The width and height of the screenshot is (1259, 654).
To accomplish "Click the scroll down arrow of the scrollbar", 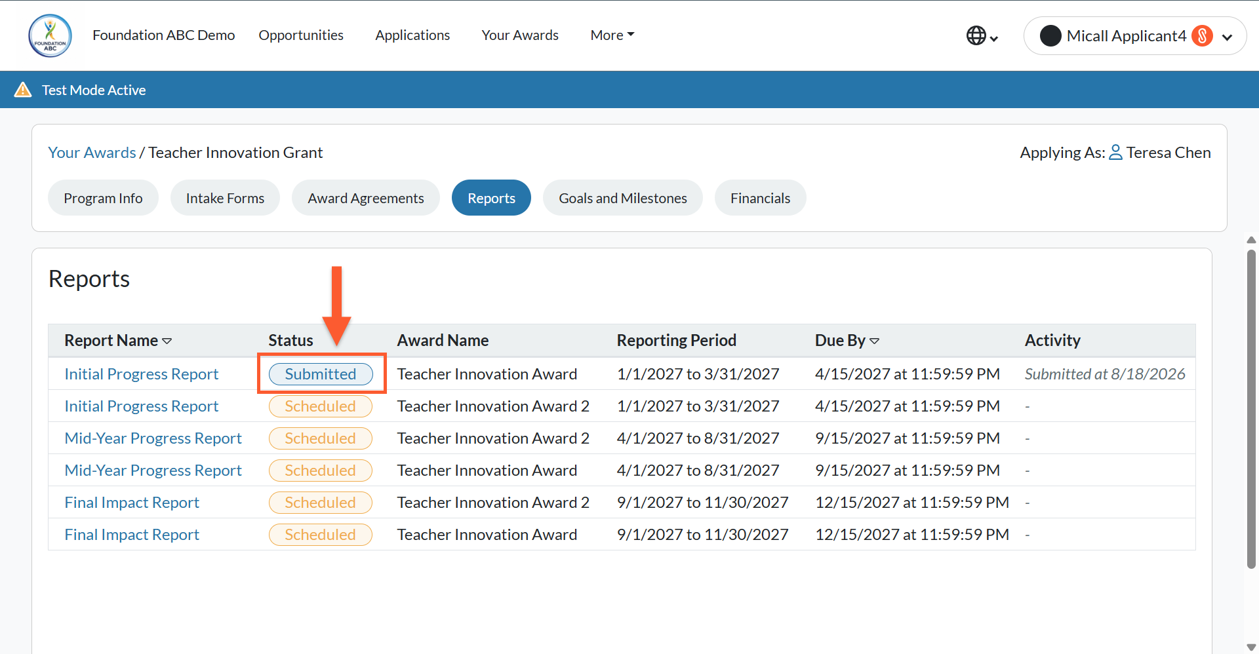I will coord(1251,647).
